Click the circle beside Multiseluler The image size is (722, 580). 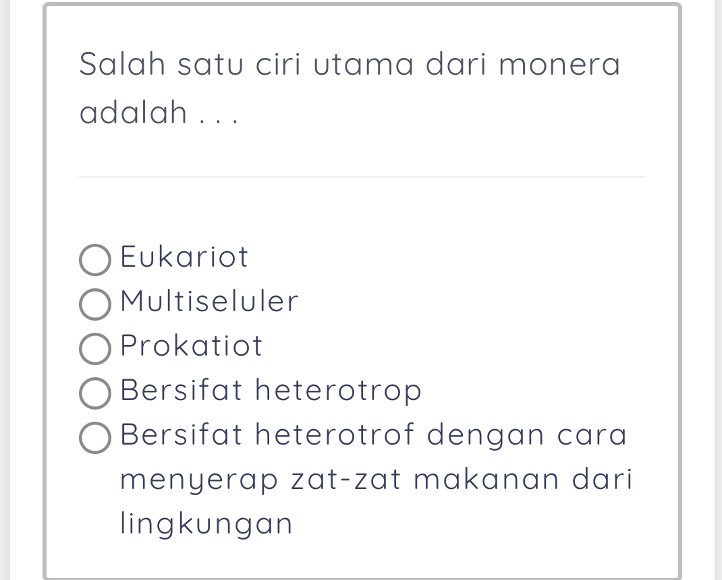tap(94, 304)
